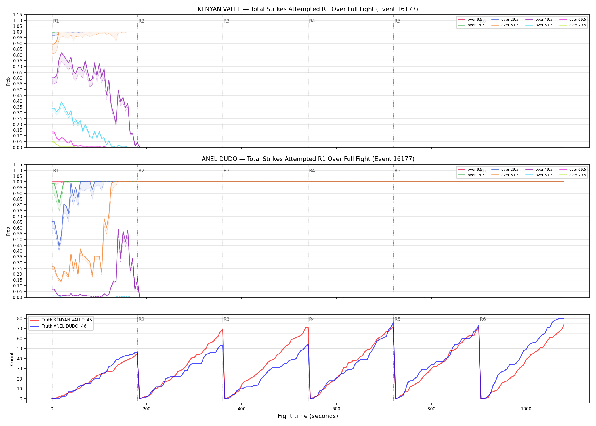Click 'over 19.5' in KENYAN VALLE legend
596x426 pixels.
[x=476, y=25]
